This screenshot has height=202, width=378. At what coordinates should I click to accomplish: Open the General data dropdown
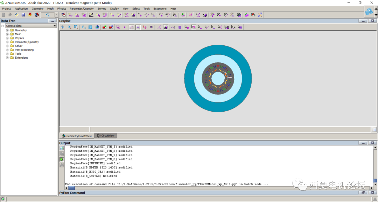pyautogui.click(x=55, y=26)
